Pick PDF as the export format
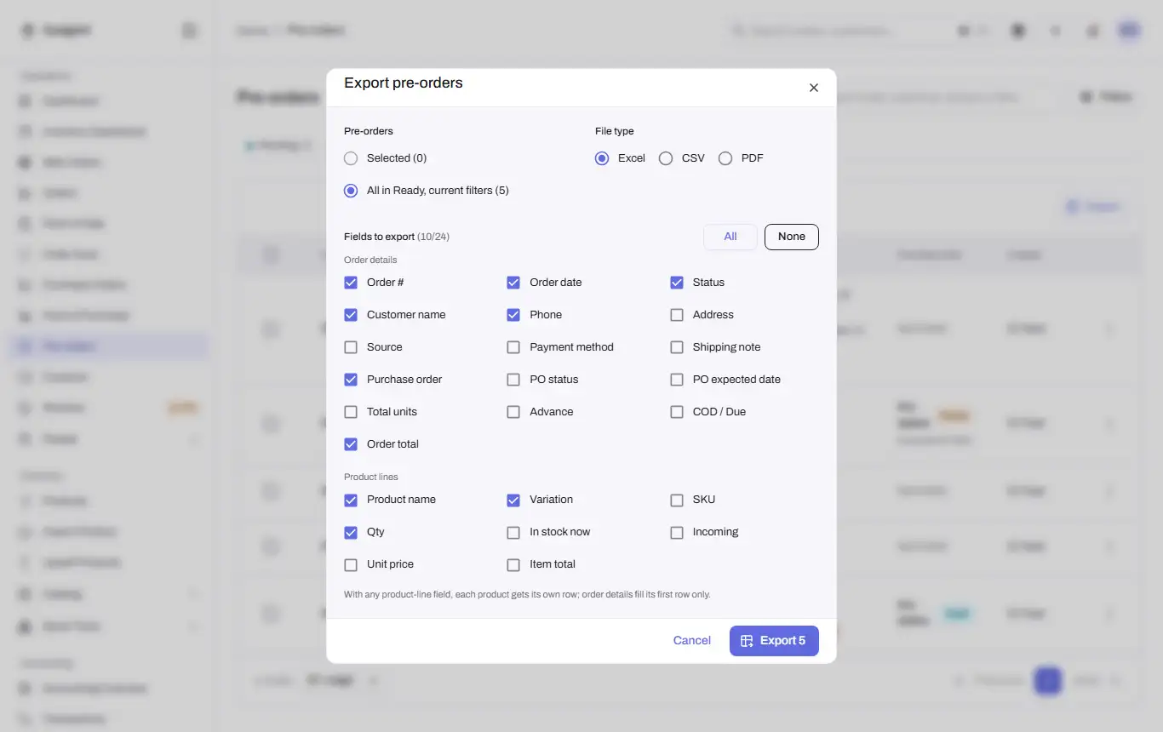Image resolution: width=1163 pixels, height=732 pixels. 725,158
